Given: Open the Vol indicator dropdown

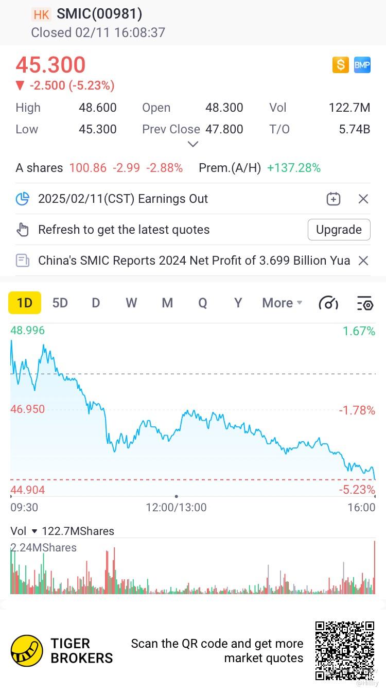Looking at the screenshot, I should click(34, 531).
